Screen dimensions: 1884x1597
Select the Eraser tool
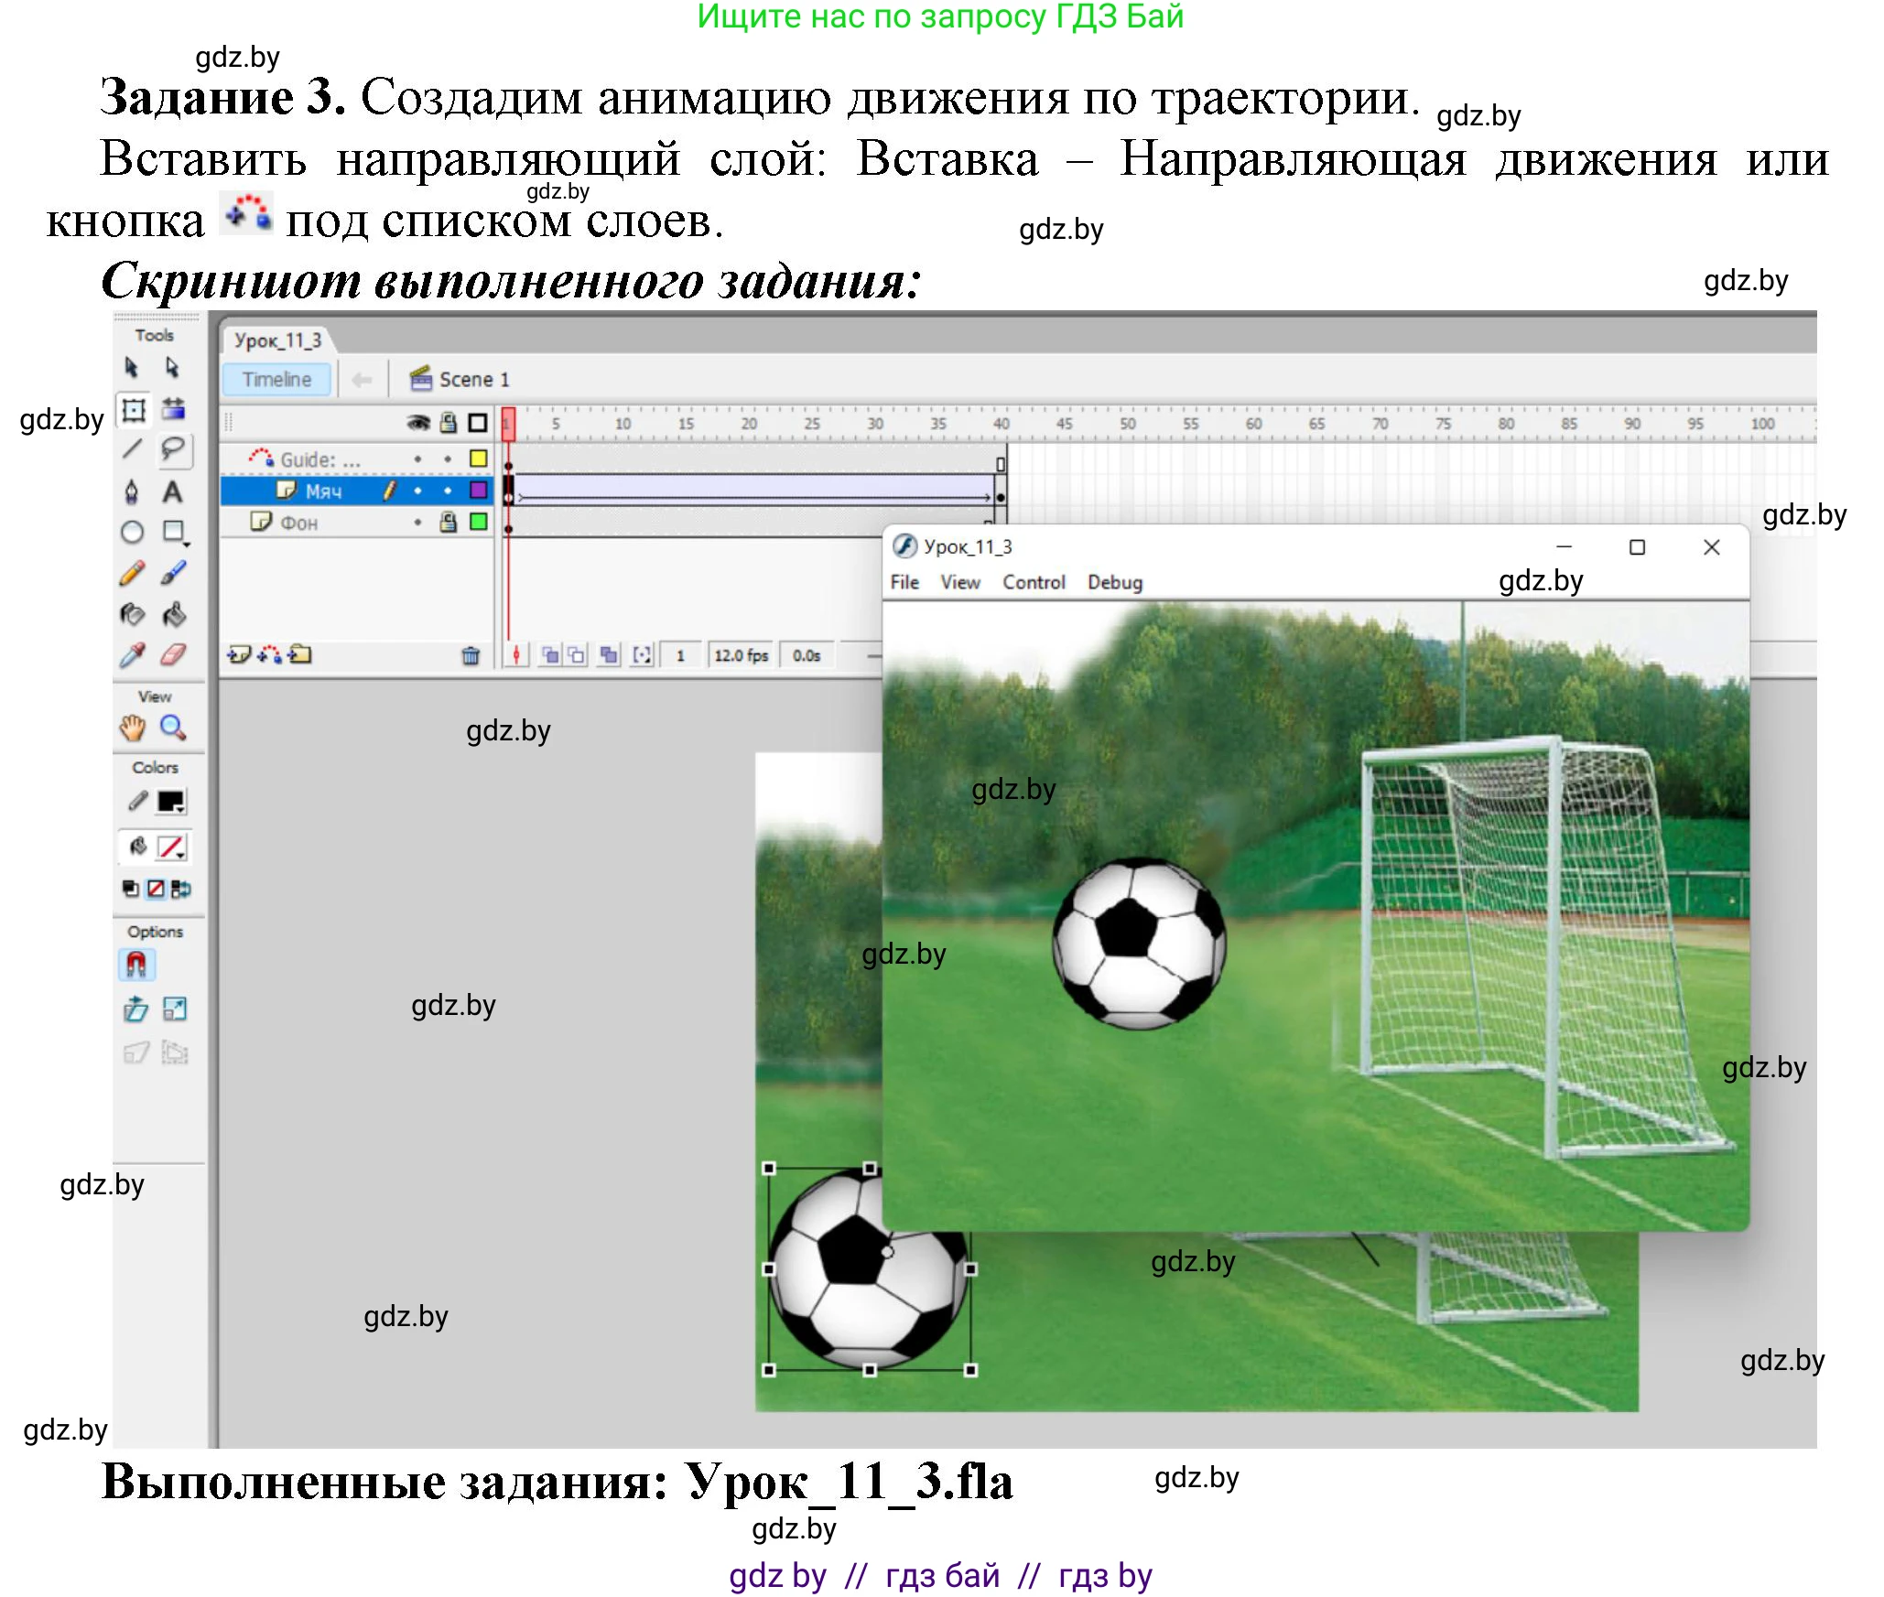tap(173, 655)
